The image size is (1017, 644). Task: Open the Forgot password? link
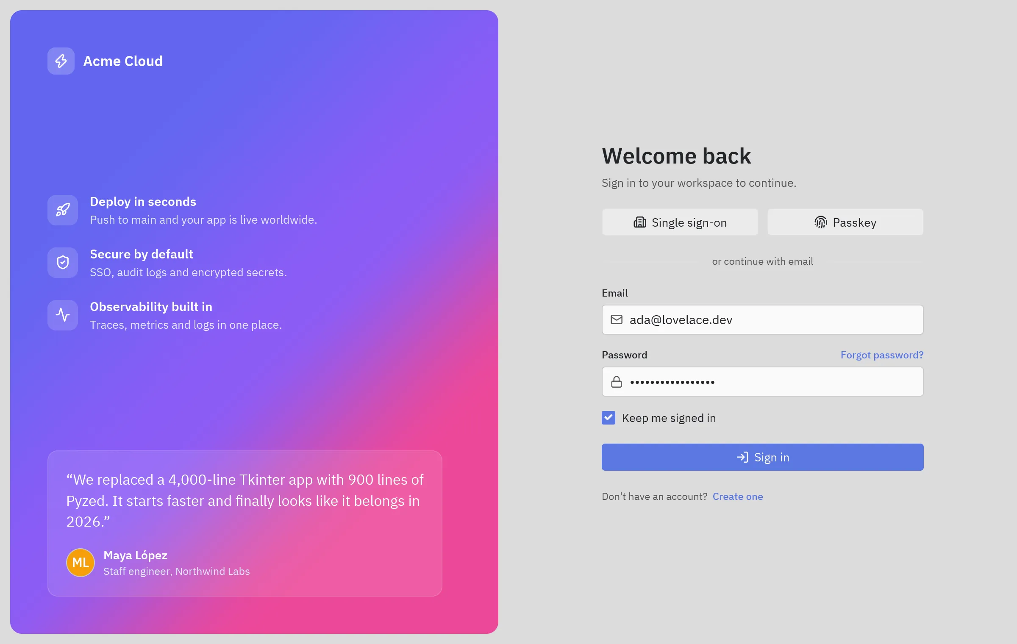(882, 355)
